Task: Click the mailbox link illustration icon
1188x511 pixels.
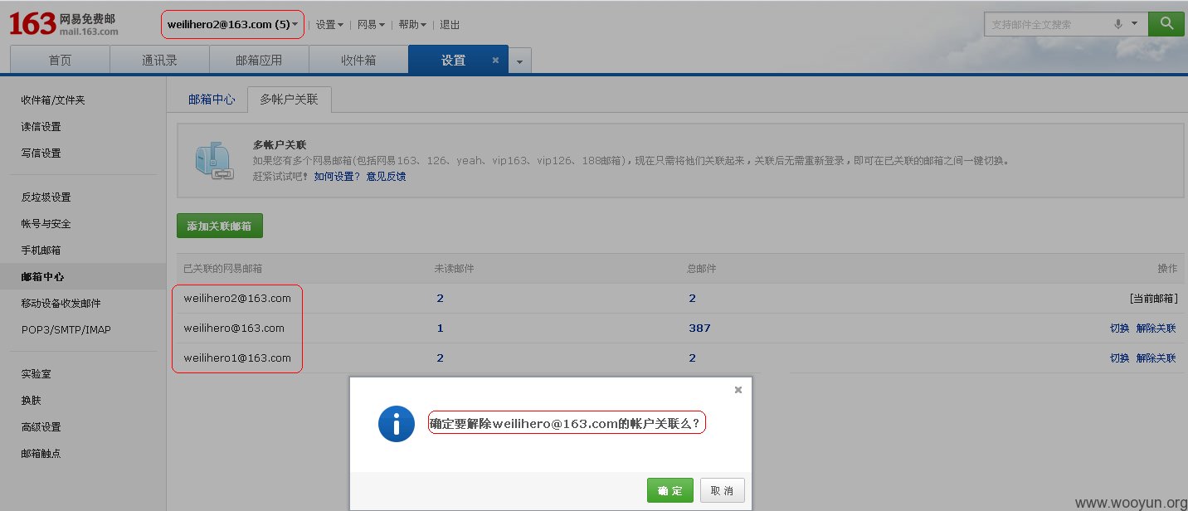Action: pos(213,161)
